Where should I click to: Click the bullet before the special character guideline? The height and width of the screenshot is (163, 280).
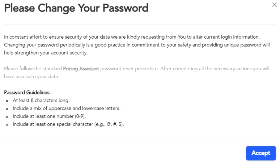pos(7,124)
